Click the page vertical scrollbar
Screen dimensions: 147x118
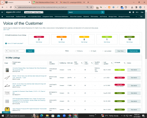146,35
